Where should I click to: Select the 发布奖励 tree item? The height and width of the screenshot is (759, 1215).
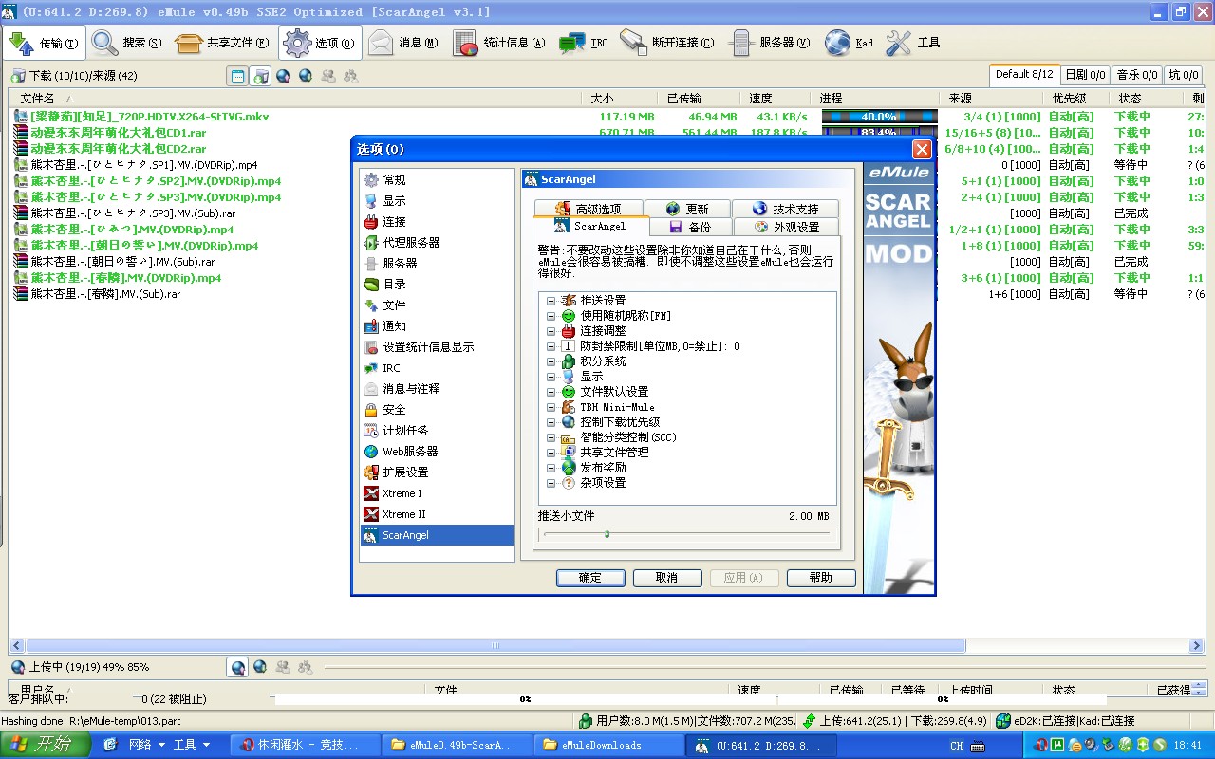603,468
